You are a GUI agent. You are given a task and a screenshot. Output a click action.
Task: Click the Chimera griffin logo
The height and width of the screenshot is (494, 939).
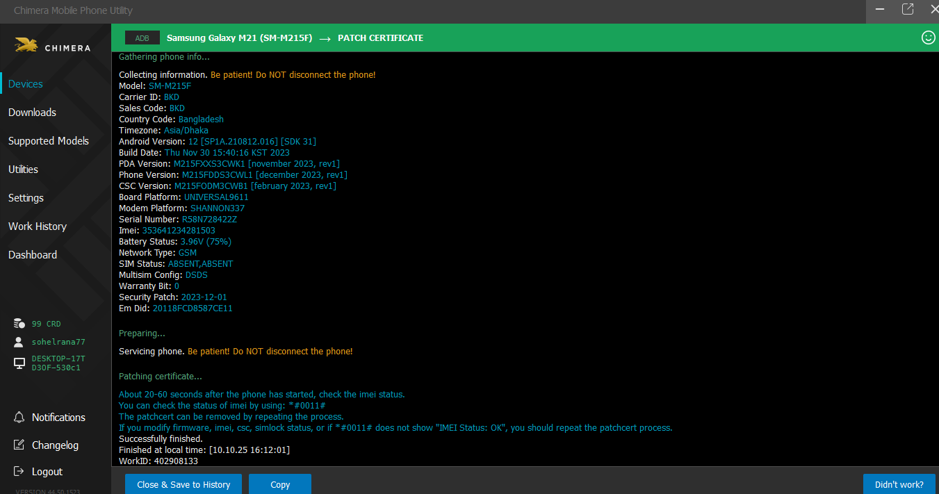26,47
